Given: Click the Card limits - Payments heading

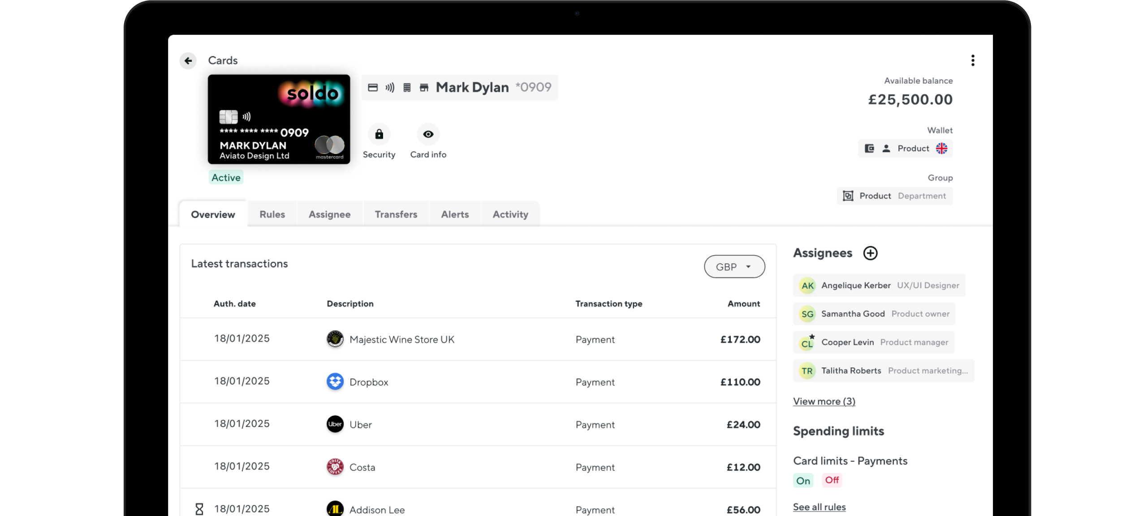Looking at the screenshot, I should [850, 461].
